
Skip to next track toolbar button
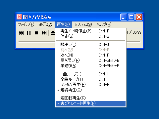point(44,33)
